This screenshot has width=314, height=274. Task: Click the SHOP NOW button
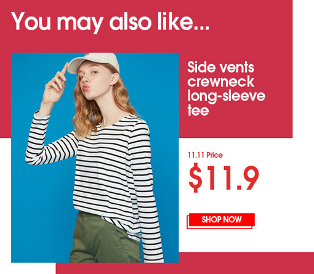pyautogui.click(x=222, y=220)
